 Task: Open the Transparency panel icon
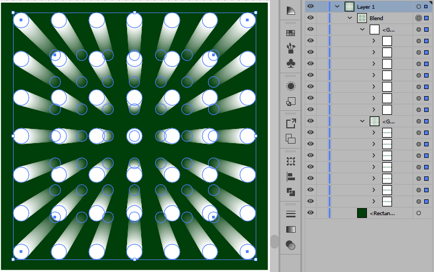291,245
